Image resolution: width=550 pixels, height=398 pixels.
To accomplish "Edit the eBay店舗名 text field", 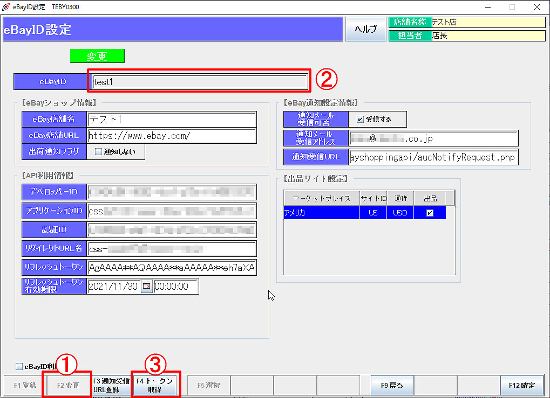I will pyautogui.click(x=172, y=120).
